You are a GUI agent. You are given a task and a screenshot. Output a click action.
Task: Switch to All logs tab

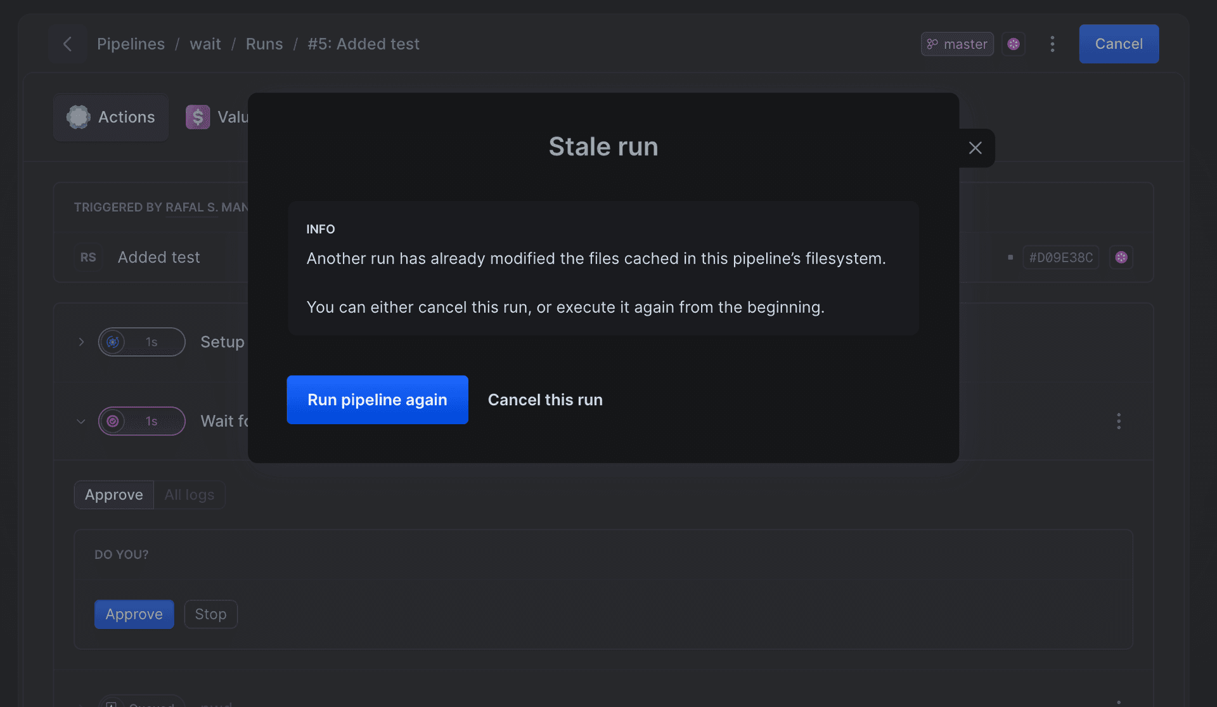189,495
